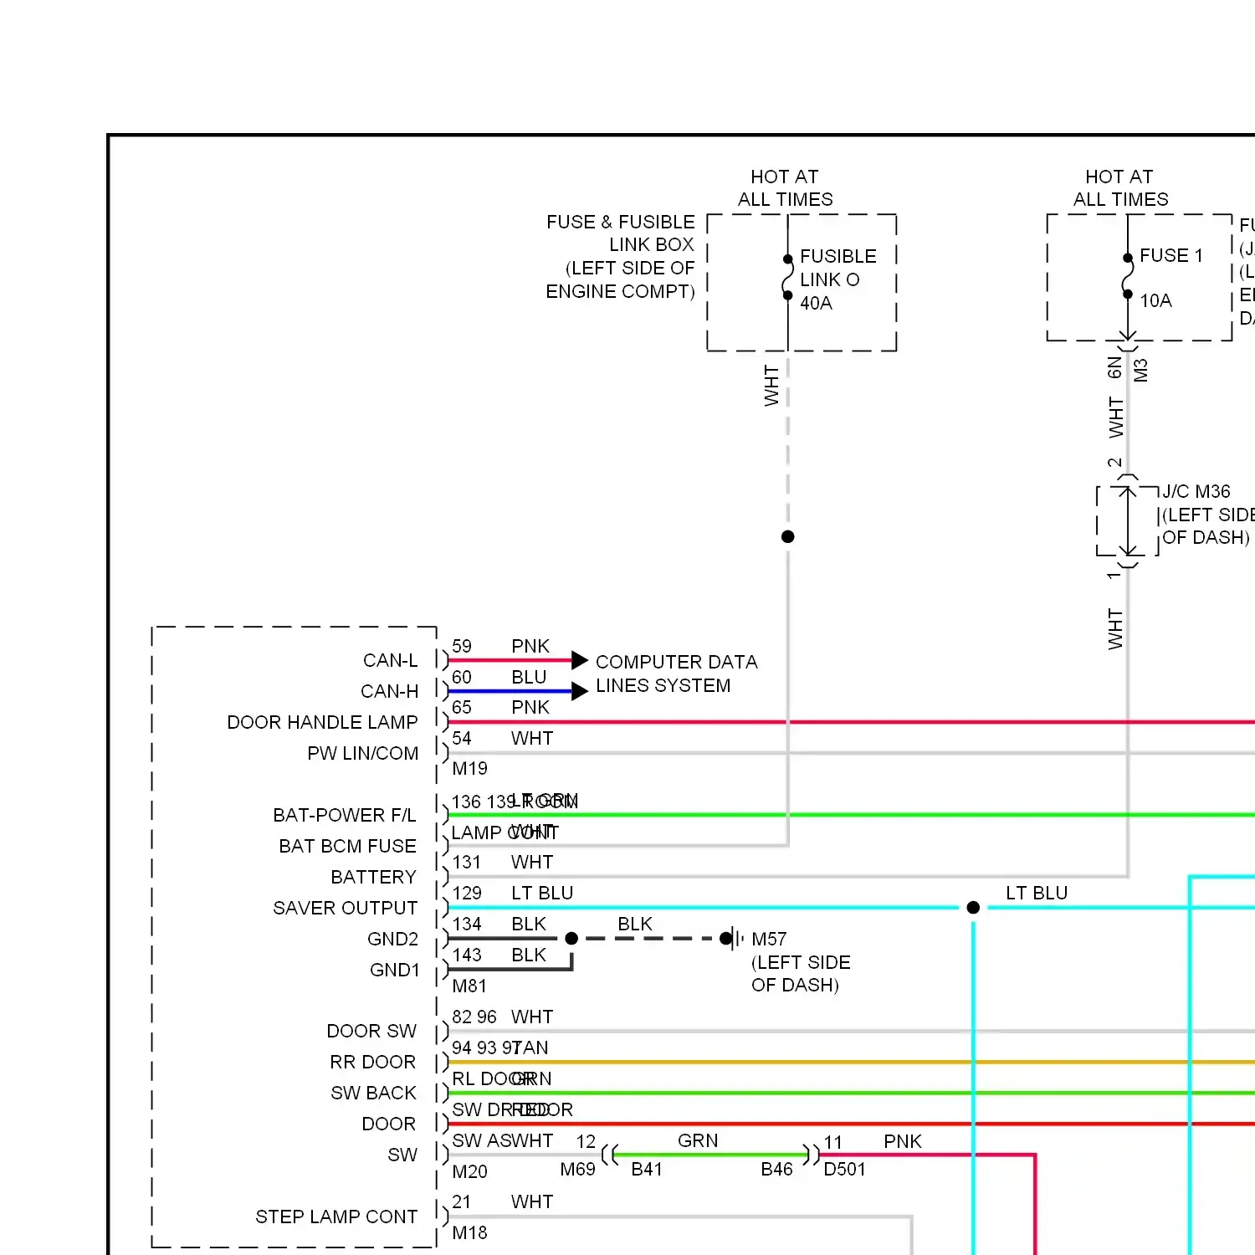Click the fusible link fuse symbol
Viewport: 1255px width, 1255px height.
(x=787, y=277)
